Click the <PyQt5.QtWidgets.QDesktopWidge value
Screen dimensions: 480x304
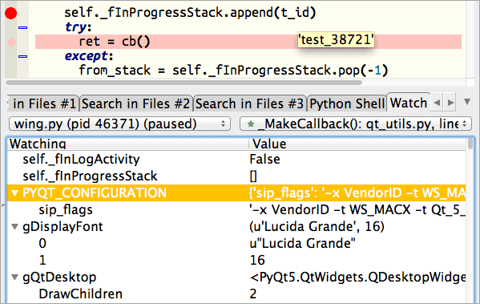(x=357, y=278)
